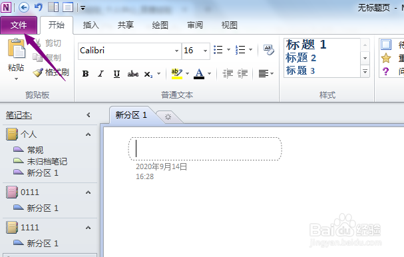Move down one row in the styles gallery
This screenshot has width=404, height=257.
pyautogui.click(x=365, y=58)
